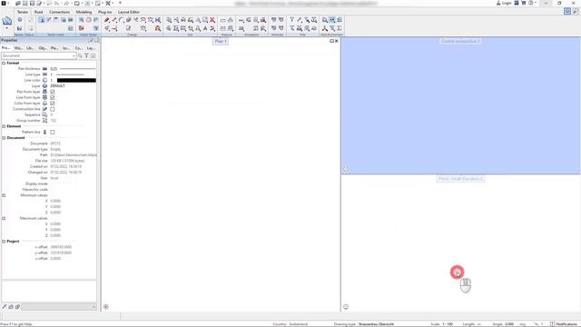The width and height of the screenshot is (581, 327).
Task: Toggle Pen from layer checkbox
Action: [53, 92]
